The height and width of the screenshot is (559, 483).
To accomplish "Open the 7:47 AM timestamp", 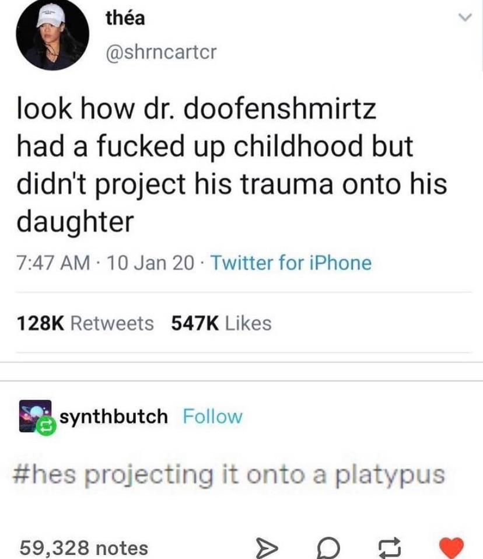I will coord(54,263).
